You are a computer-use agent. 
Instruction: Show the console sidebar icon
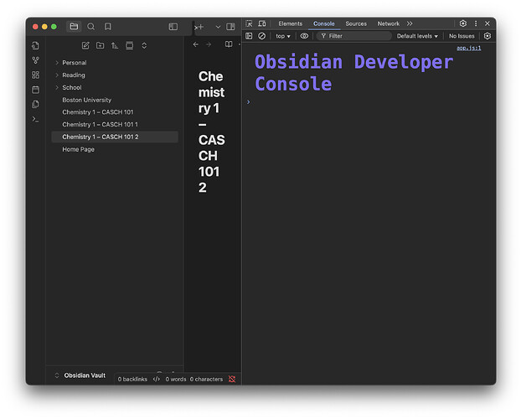(x=249, y=36)
